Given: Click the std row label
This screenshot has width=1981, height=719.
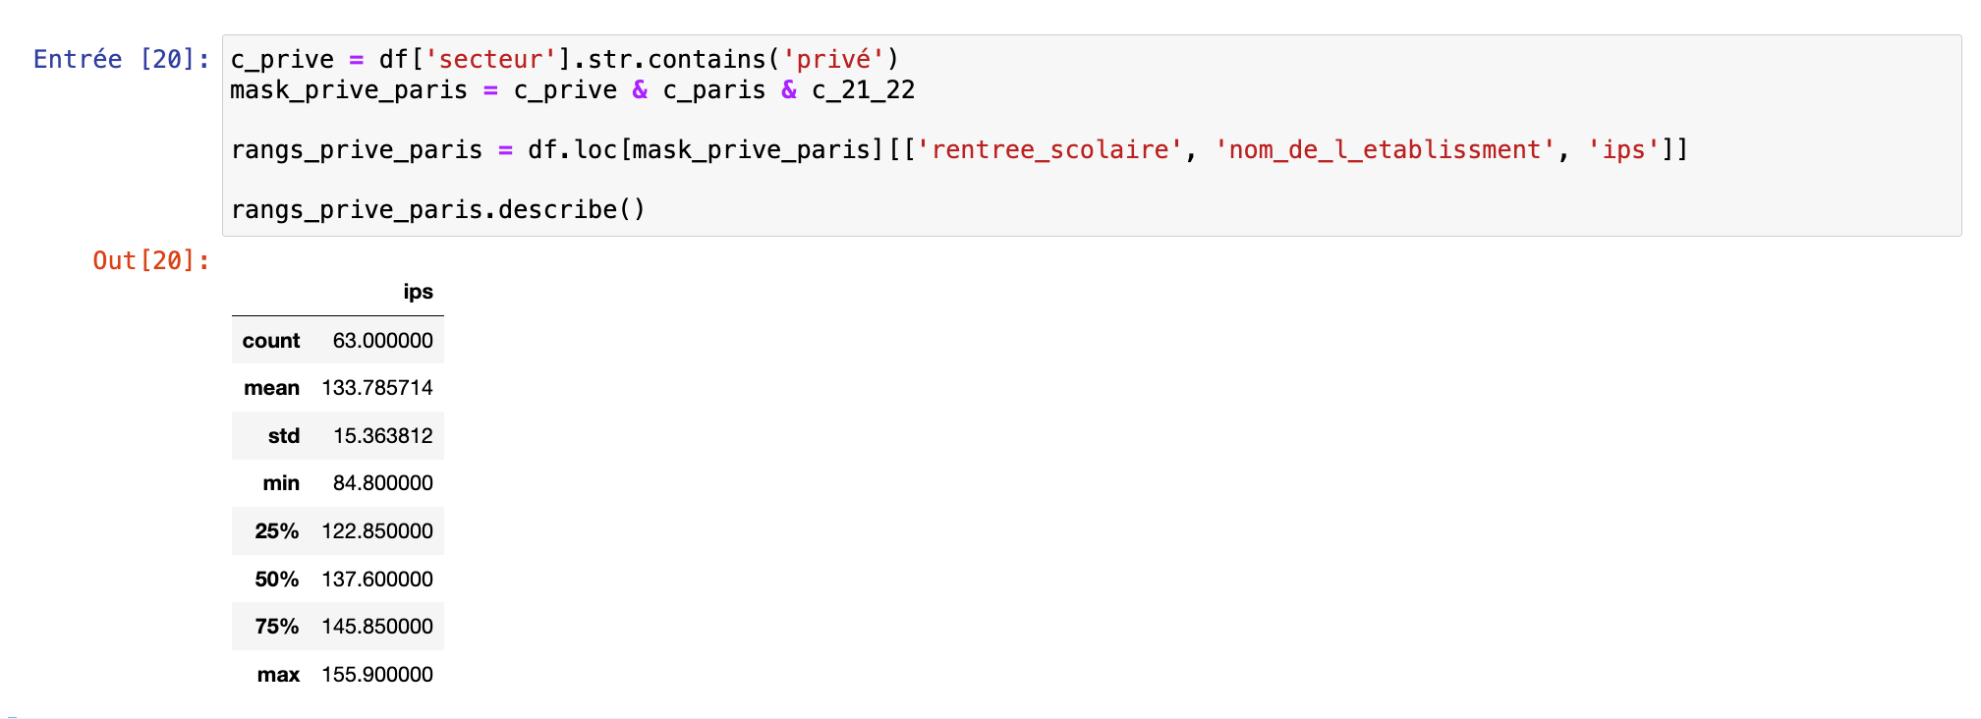Looking at the screenshot, I should point(284,436).
